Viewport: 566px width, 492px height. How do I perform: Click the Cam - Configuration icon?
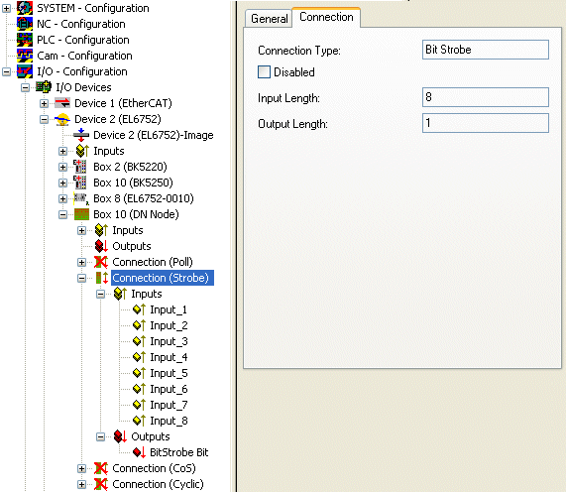tap(25, 56)
